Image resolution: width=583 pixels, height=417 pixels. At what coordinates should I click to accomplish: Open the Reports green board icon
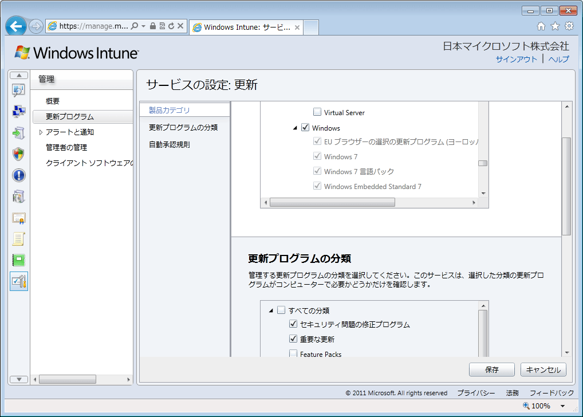(x=18, y=260)
